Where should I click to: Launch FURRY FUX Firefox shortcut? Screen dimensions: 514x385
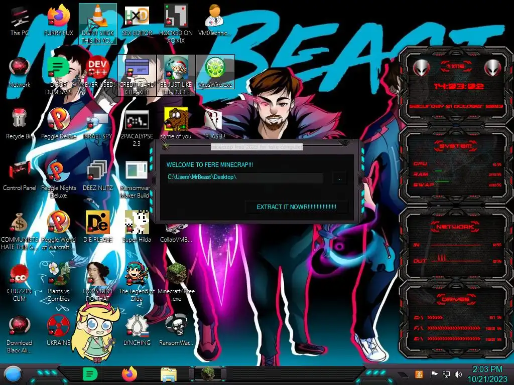click(58, 21)
